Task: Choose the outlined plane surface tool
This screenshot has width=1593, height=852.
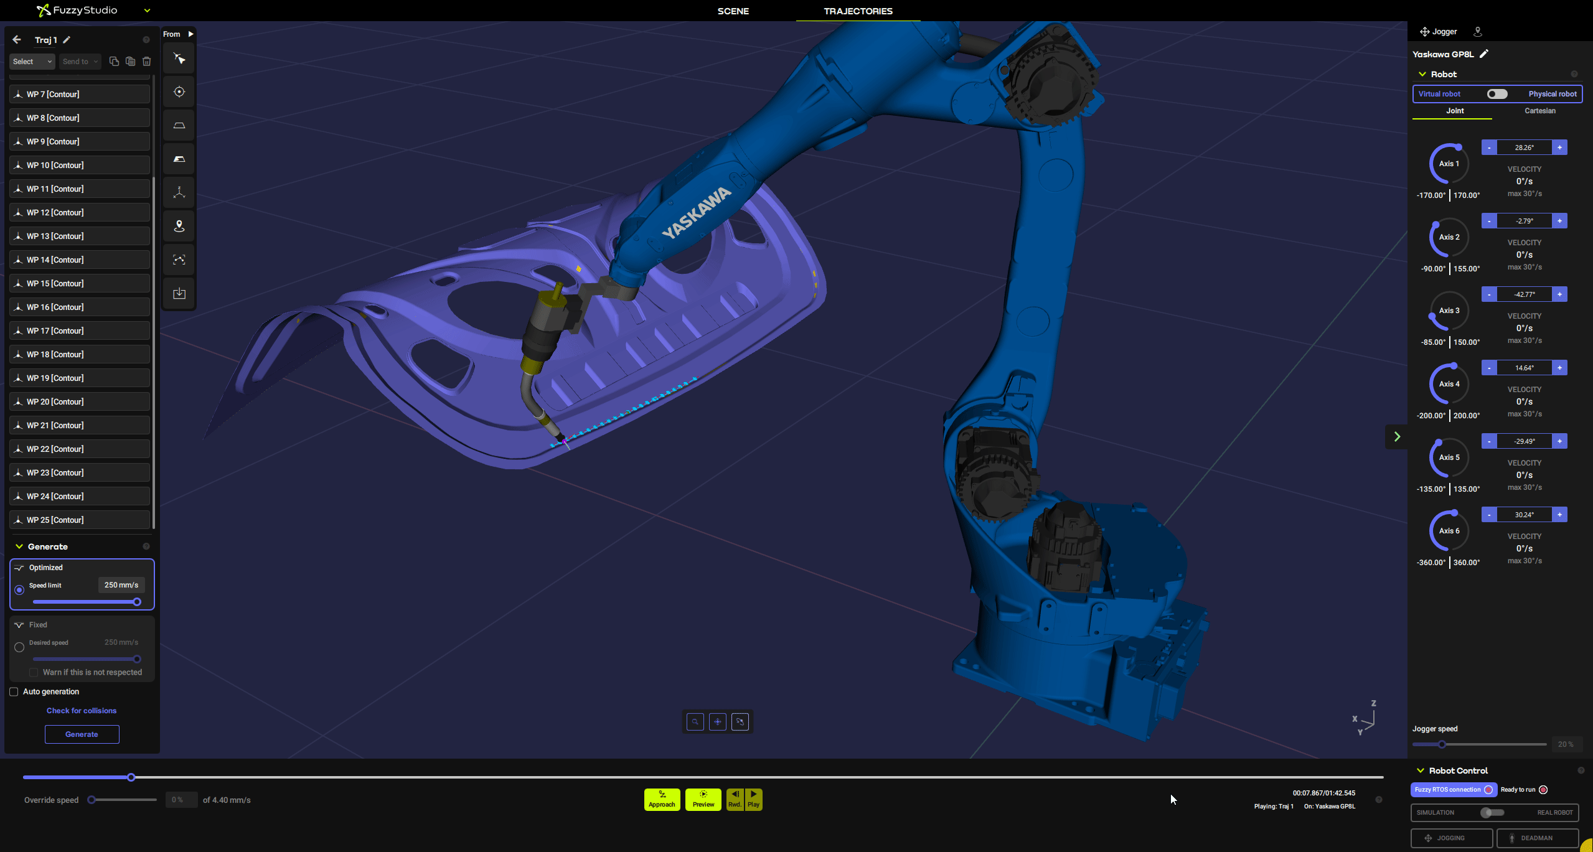Action: (x=179, y=126)
